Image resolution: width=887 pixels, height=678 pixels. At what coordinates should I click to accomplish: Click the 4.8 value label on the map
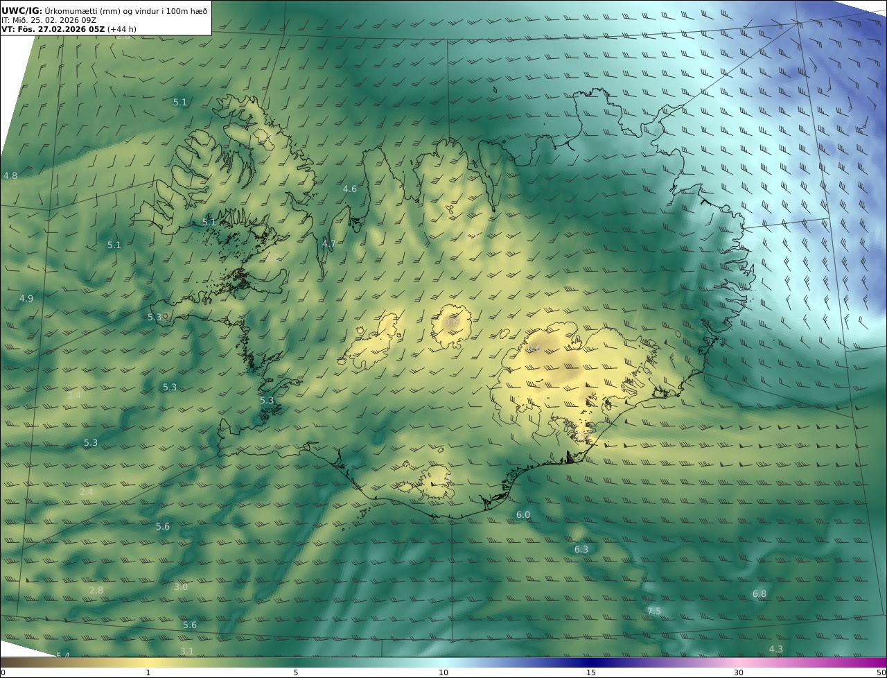tap(10, 176)
